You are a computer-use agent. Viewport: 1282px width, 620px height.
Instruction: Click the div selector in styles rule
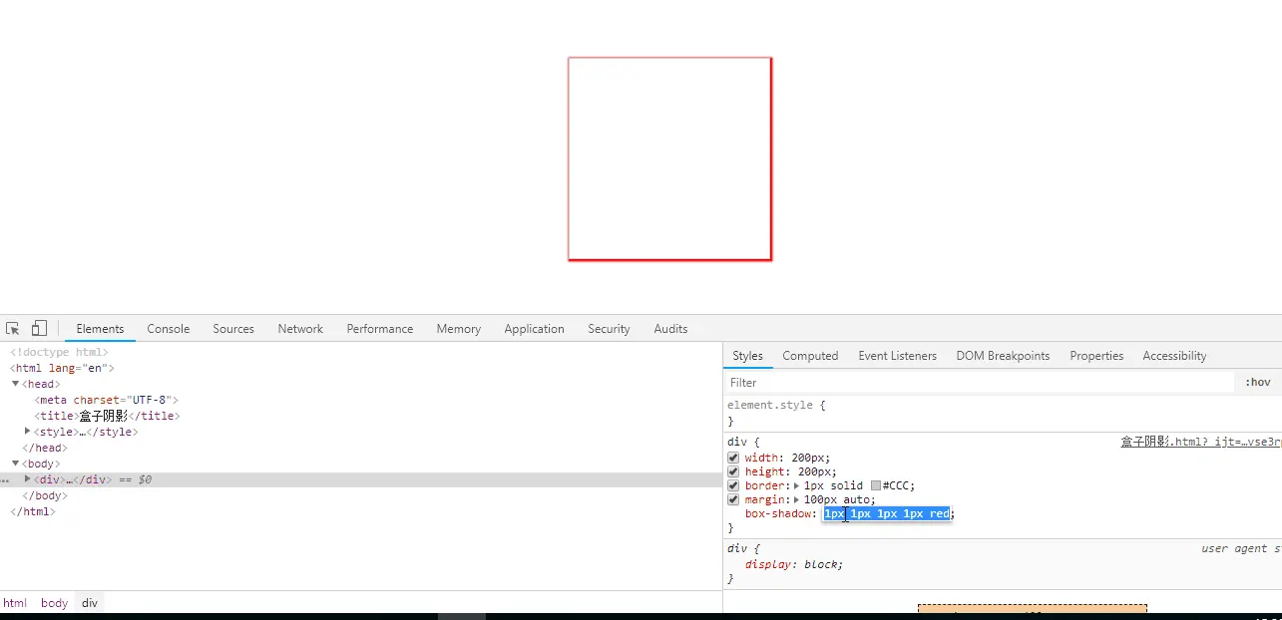click(x=736, y=442)
